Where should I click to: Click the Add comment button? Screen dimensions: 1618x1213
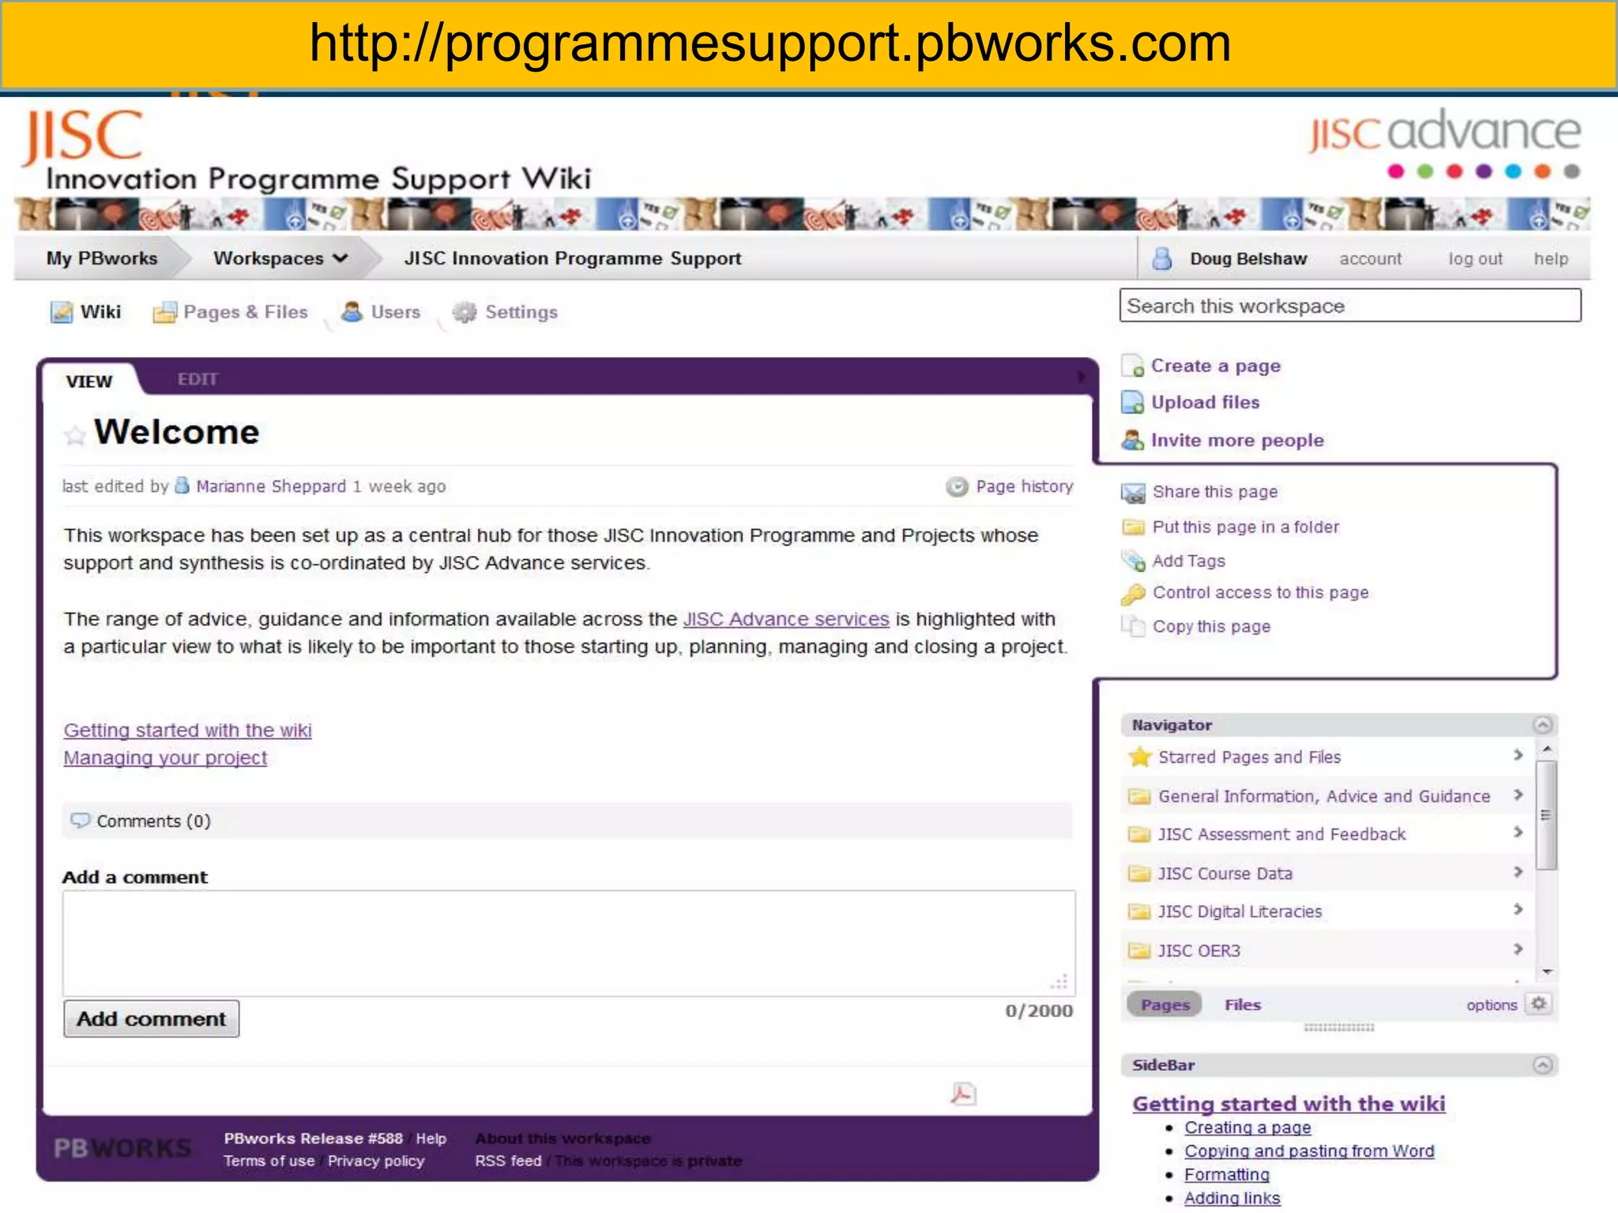[x=151, y=1019]
